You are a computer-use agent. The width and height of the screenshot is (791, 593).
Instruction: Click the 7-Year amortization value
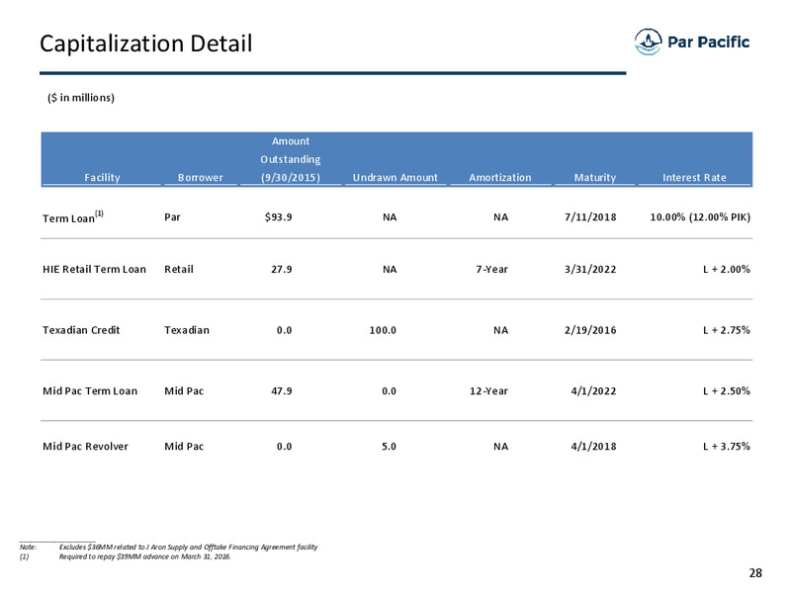pyautogui.click(x=491, y=269)
